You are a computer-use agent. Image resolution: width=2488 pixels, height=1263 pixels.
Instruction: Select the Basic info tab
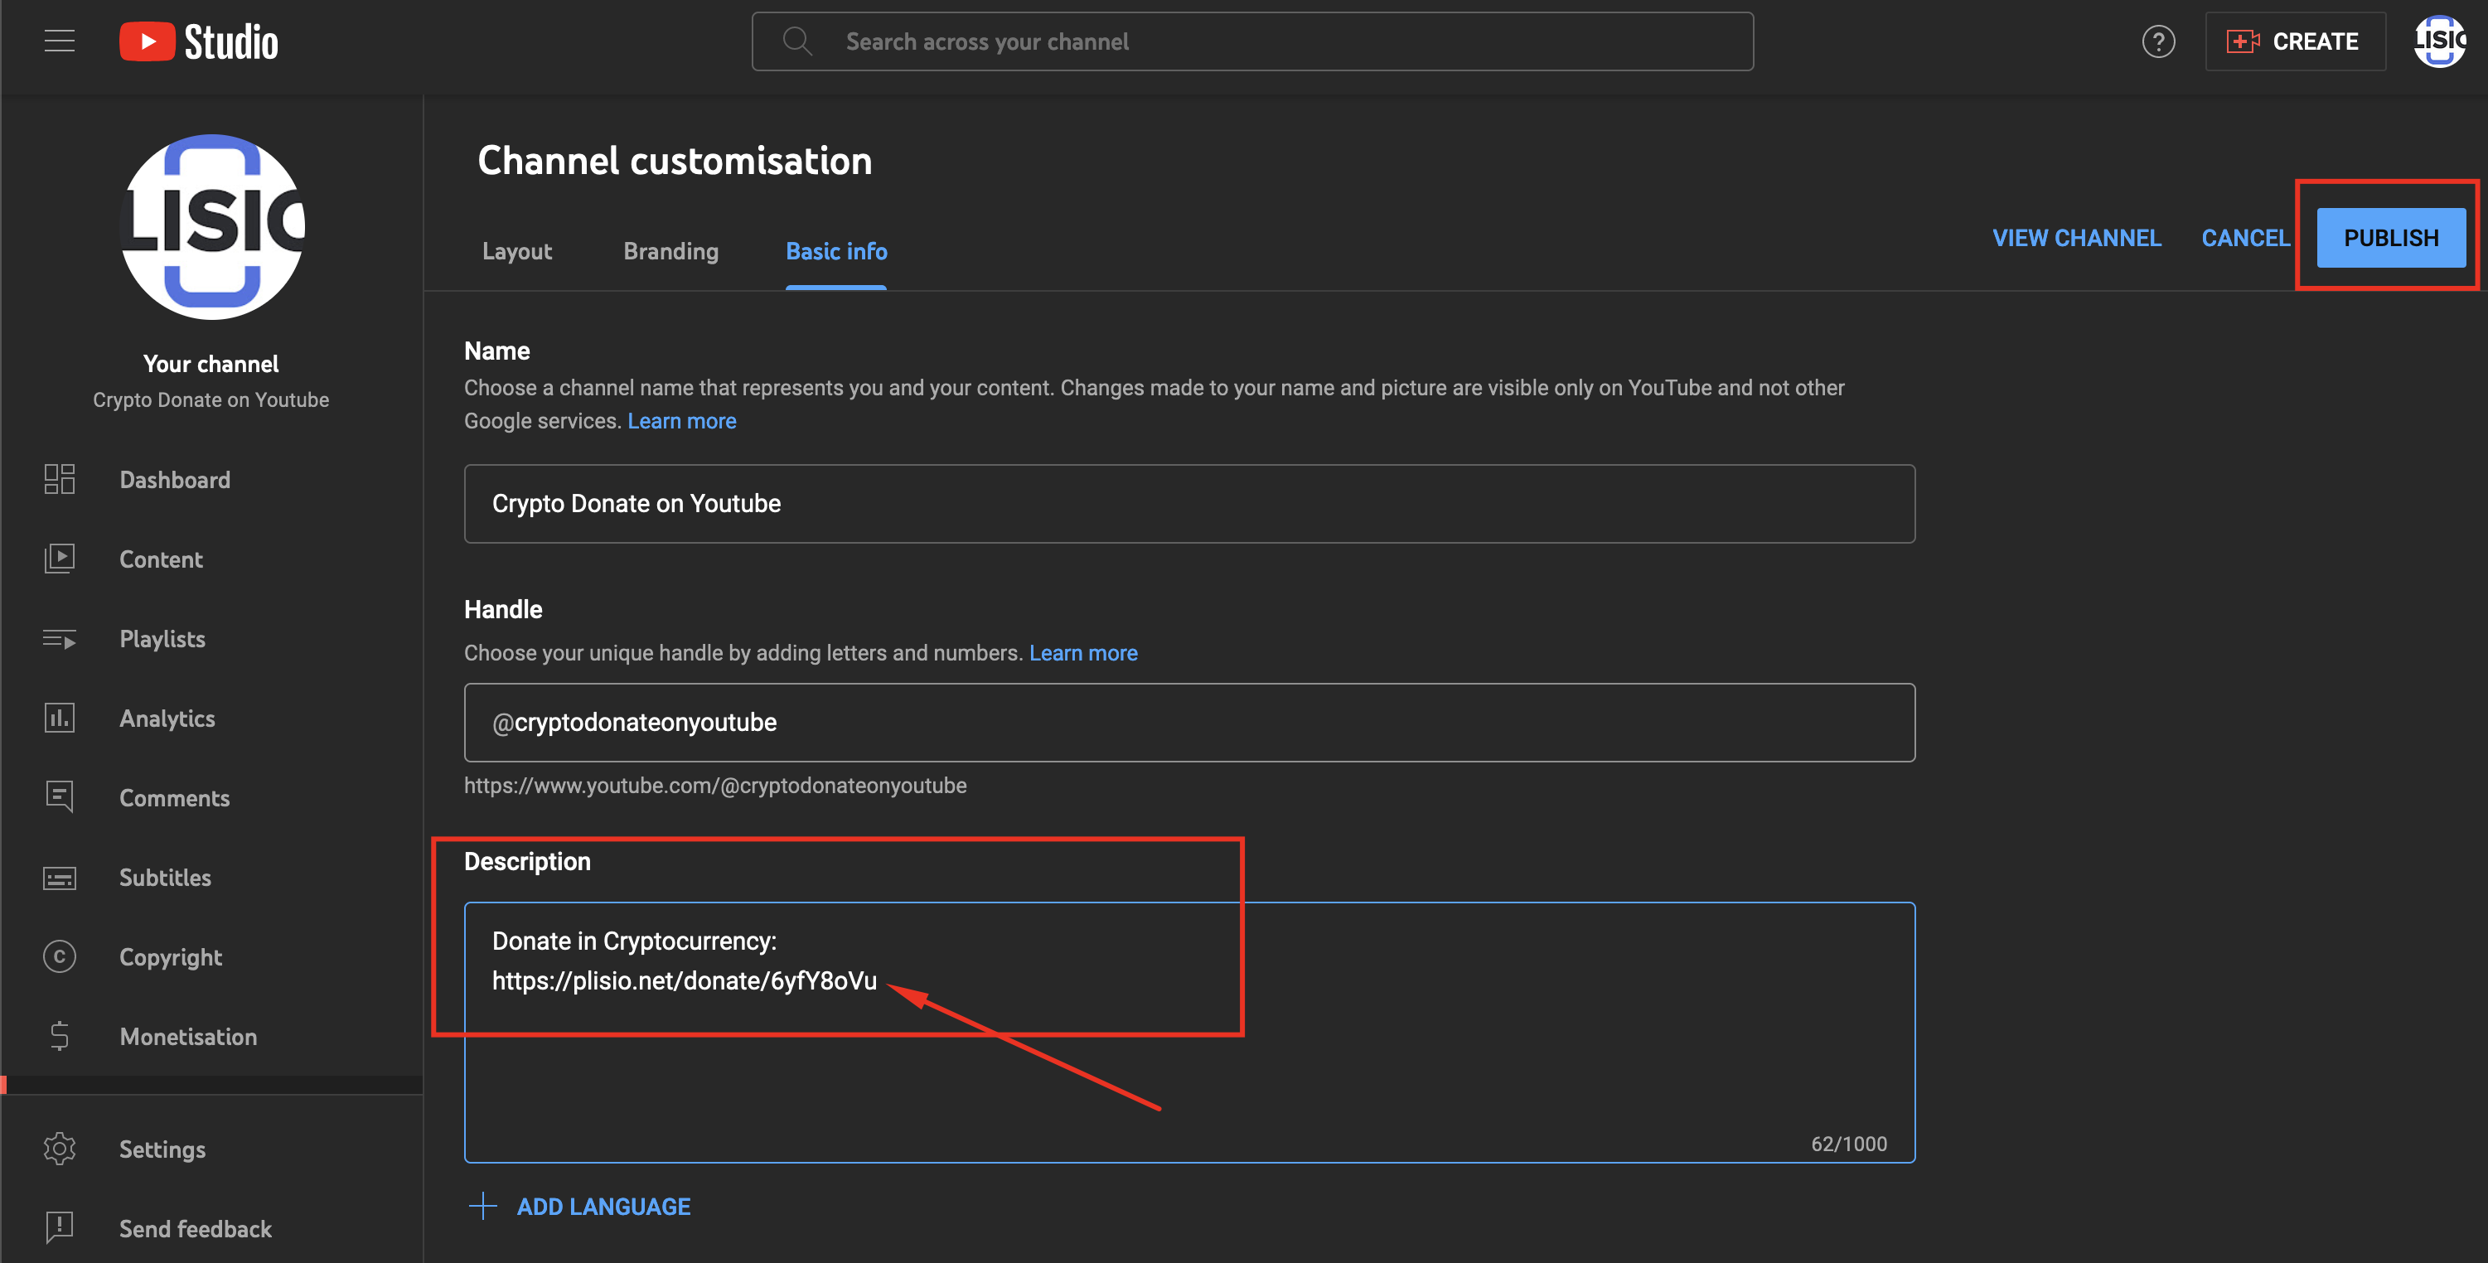835,252
